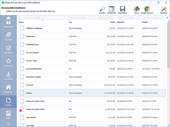Toggle the Infobereich panel
This screenshot has height=127, width=170.
[x=112, y=10]
